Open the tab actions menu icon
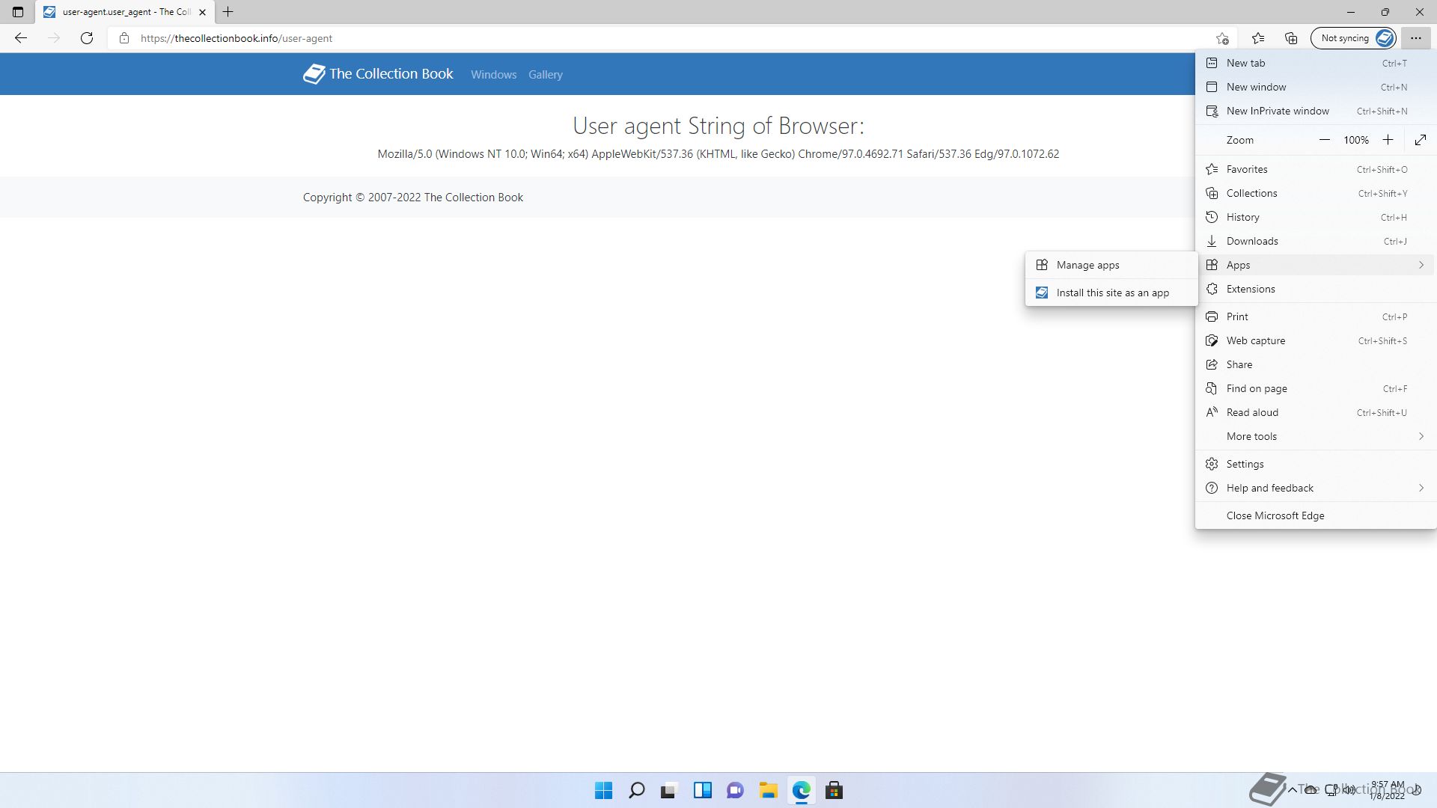This screenshot has height=808, width=1437. tap(18, 12)
